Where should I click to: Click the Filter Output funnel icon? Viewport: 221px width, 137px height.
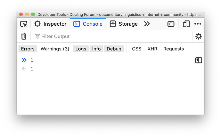click(x=37, y=37)
